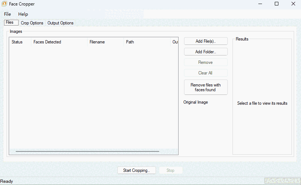This screenshot has height=185, width=301.
Task: Sort by the Path column header
Action: (x=147, y=42)
